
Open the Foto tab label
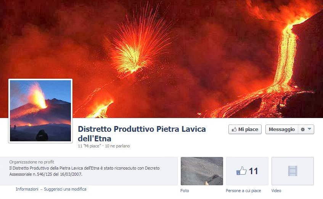(185, 191)
